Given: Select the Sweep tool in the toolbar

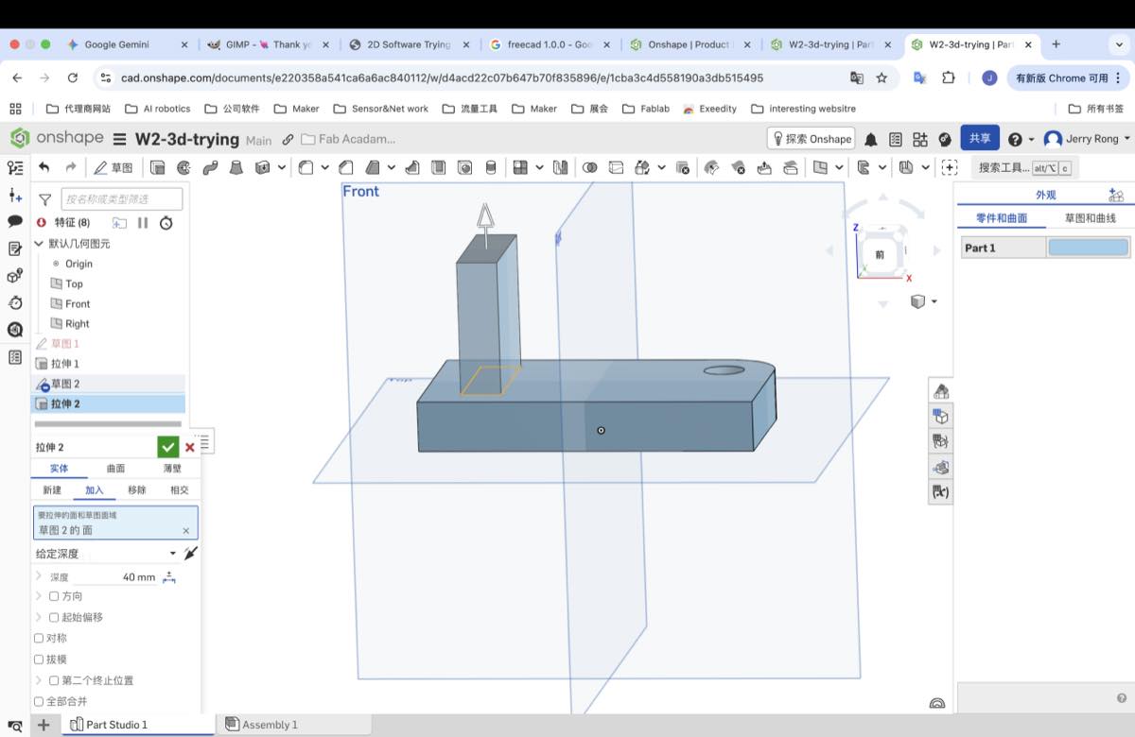Looking at the screenshot, I should 210,167.
